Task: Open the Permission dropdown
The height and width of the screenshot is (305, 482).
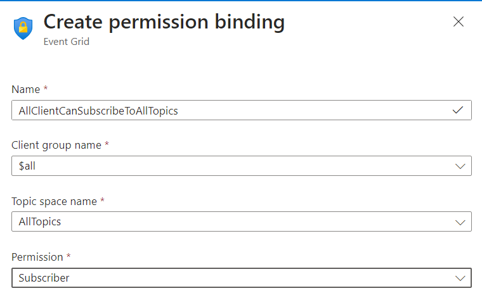Action: click(241, 278)
